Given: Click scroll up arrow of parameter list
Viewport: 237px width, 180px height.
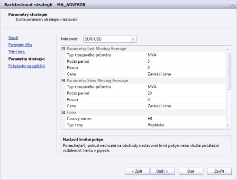Looking at the screenshot, I should pos(228,49).
